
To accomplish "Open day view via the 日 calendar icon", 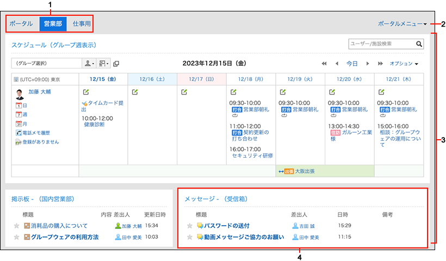I will point(18,105).
